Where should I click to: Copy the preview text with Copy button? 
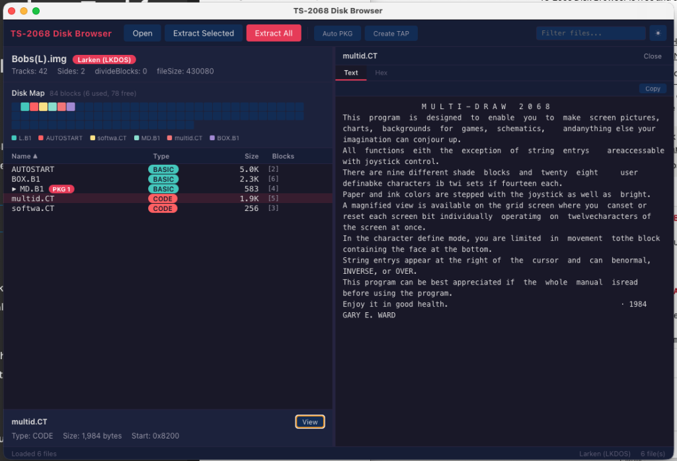click(x=653, y=89)
